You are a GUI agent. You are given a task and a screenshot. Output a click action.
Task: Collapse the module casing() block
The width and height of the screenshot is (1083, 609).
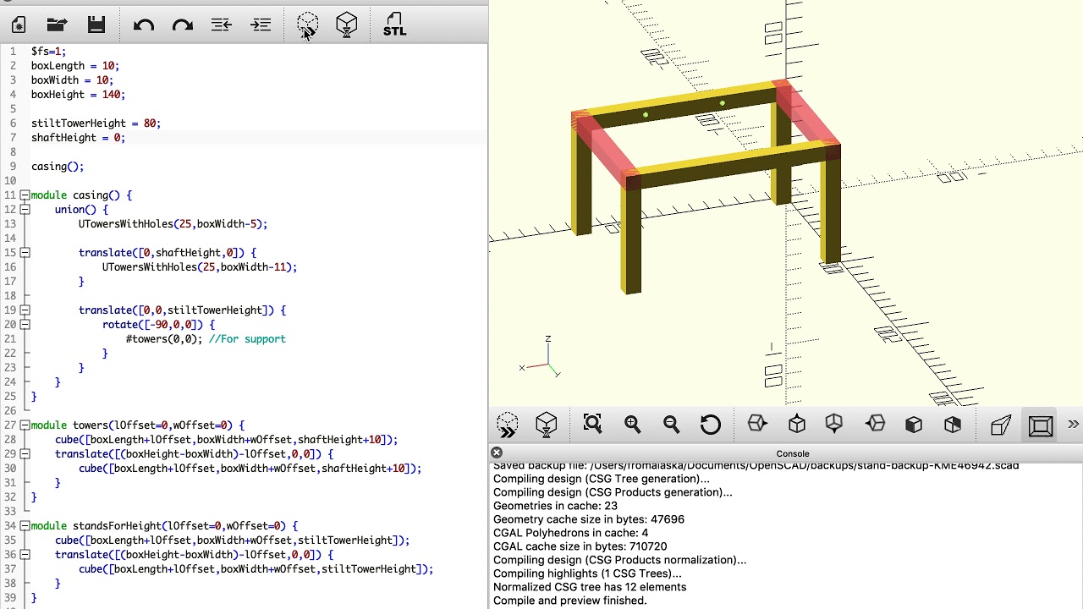point(25,195)
